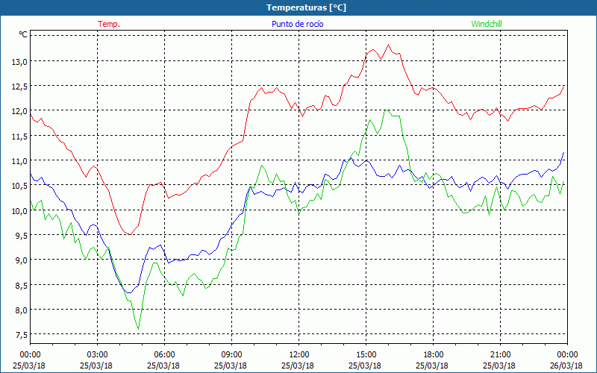Click the '10,0' y-axis value

tap(20, 210)
